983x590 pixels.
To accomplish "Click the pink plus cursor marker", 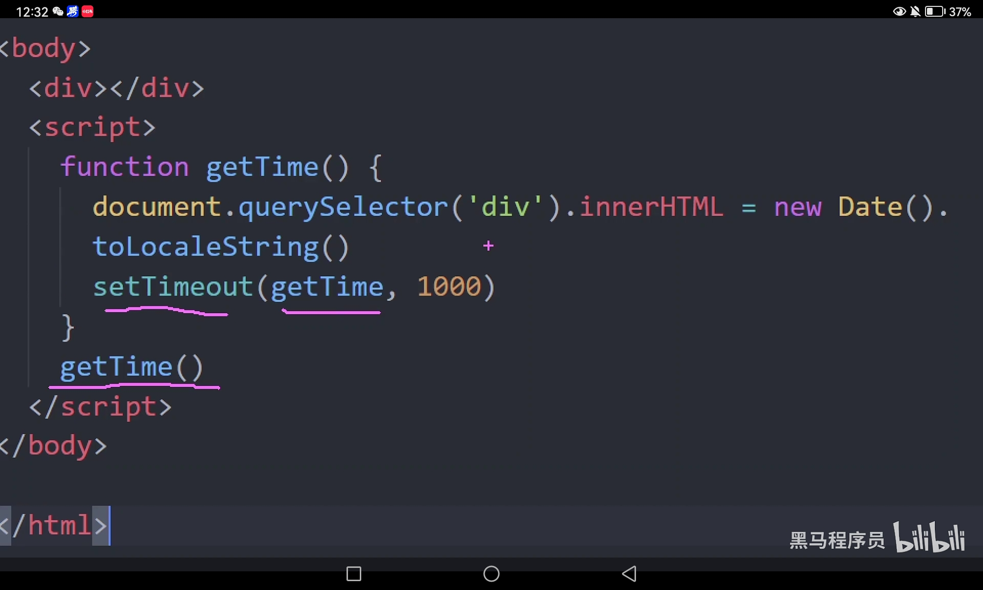I will (488, 245).
